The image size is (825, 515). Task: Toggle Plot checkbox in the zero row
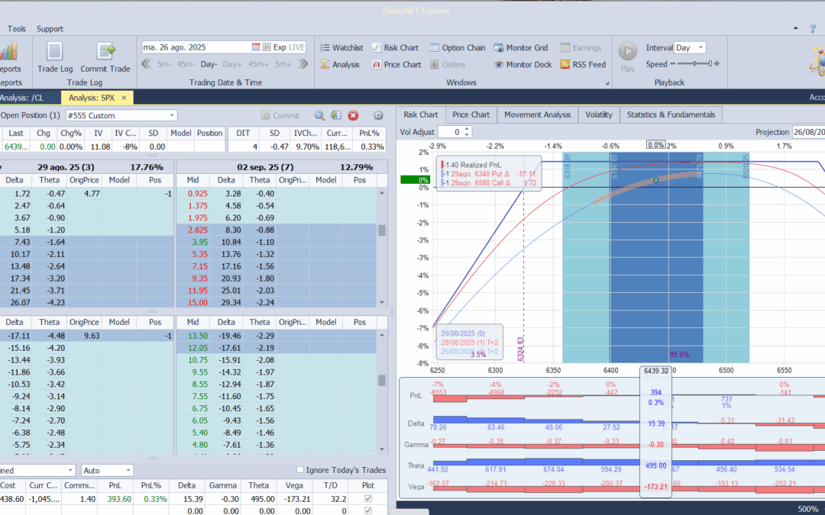tap(367, 510)
